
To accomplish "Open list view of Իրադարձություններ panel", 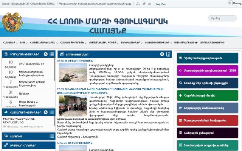I will (52, 54).
